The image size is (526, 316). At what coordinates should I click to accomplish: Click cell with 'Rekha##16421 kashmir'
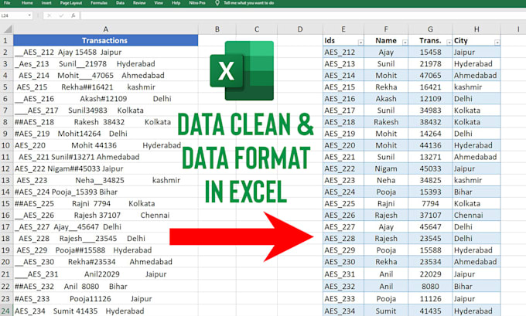[x=106, y=87]
